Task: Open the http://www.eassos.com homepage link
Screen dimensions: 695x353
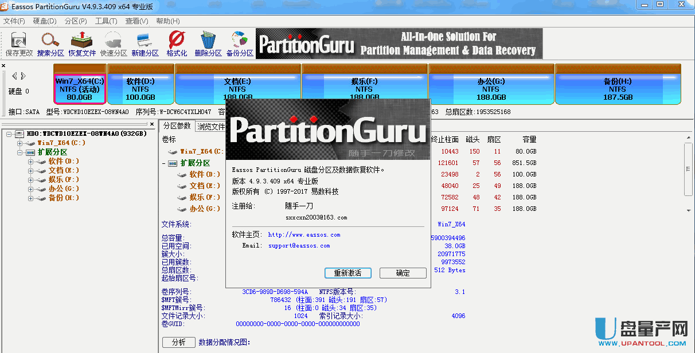Action: [x=304, y=235]
